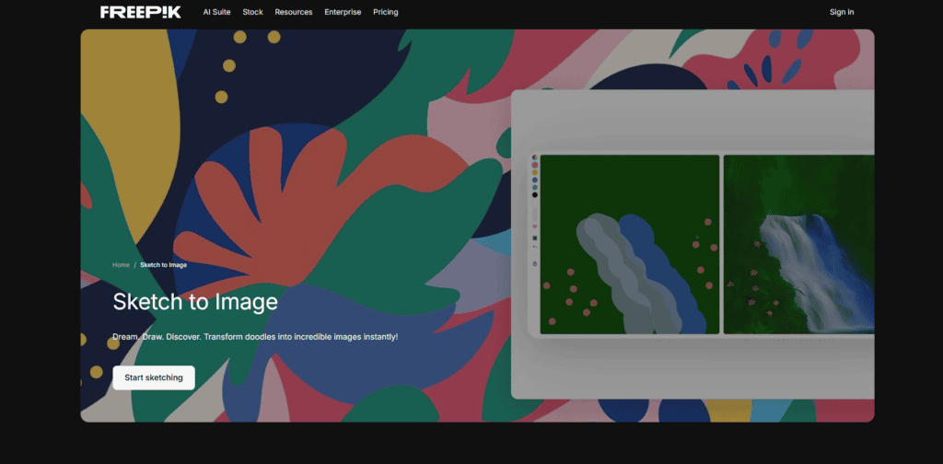943x464 pixels.
Task: Select the yellow color swatch
Action: point(534,172)
